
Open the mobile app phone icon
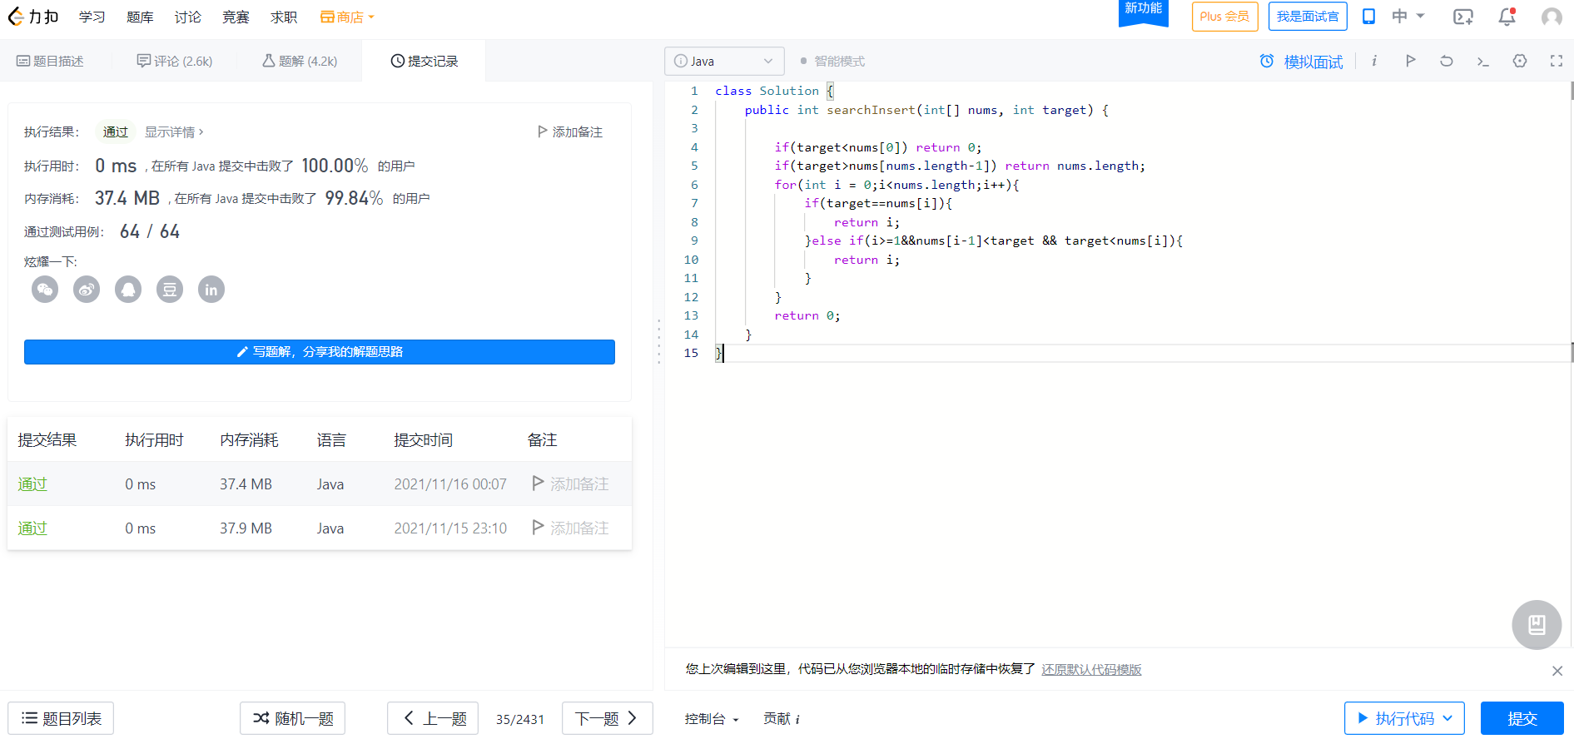point(1368,17)
